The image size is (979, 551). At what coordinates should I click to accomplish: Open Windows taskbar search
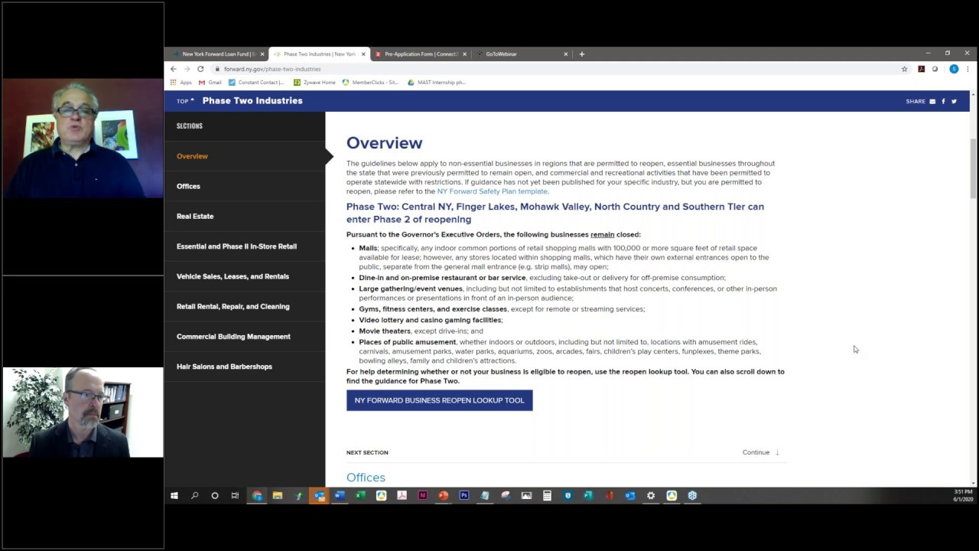194,496
